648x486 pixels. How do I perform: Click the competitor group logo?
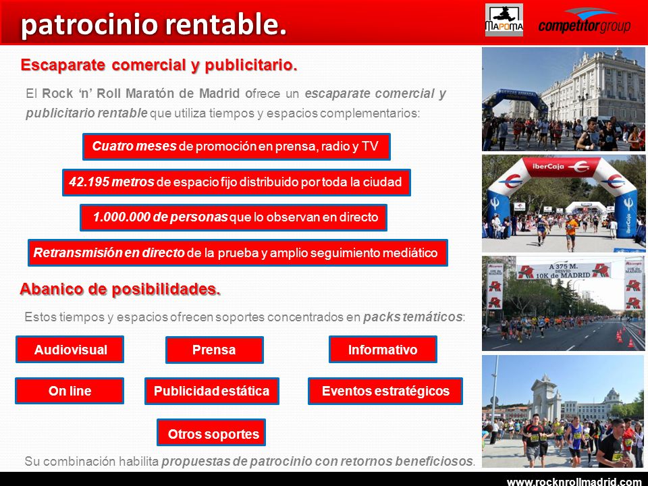[585, 21]
